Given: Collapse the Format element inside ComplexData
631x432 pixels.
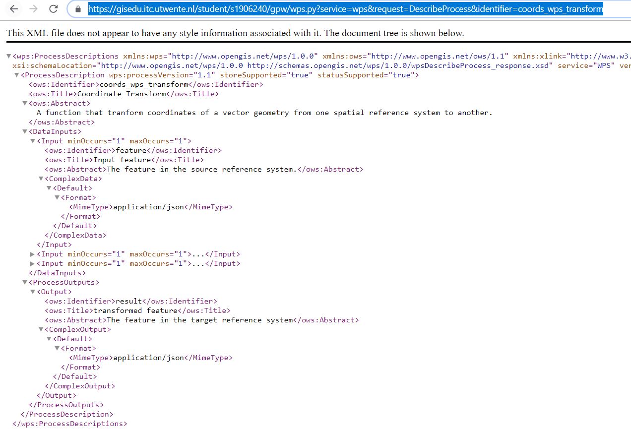Looking at the screenshot, I should [57, 197].
